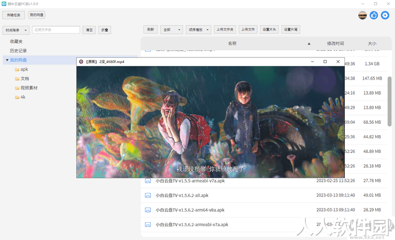The image size is (395, 240).
Task: Click the 4k folder icon
Action: coord(17,97)
